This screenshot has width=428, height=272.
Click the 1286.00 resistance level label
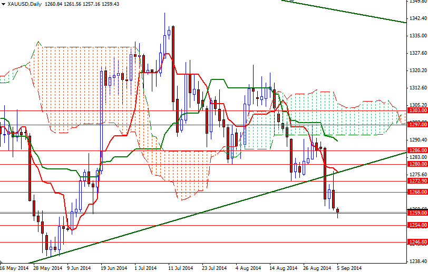click(417, 150)
